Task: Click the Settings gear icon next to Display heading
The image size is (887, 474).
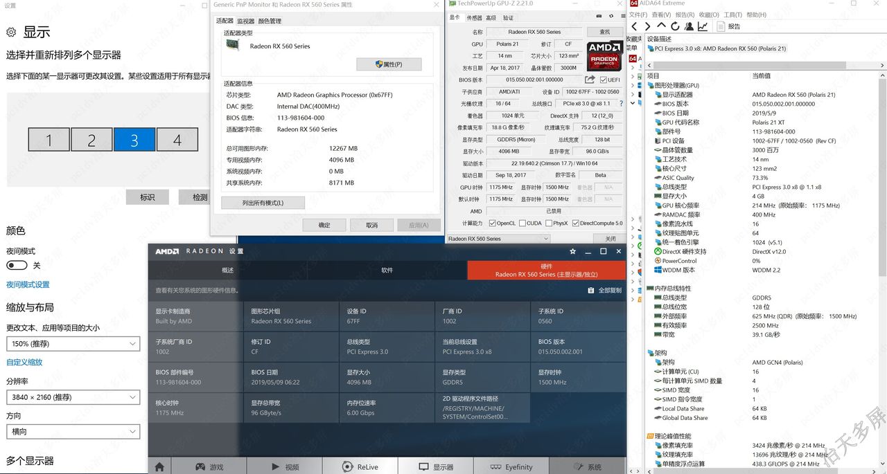Action: coord(11,32)
